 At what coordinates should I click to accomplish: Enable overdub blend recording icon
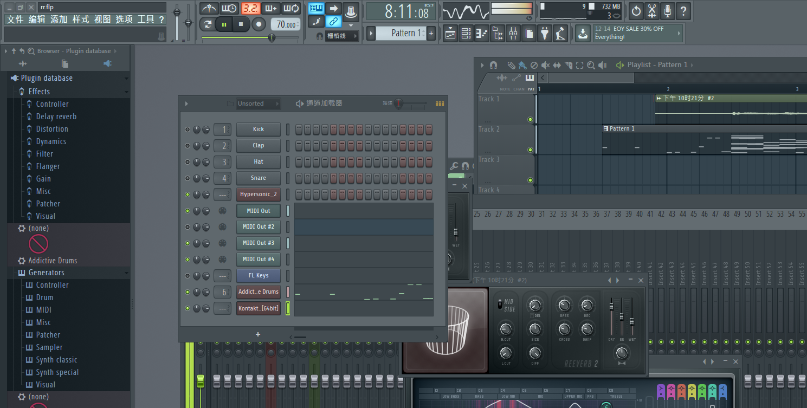[271, 8]
